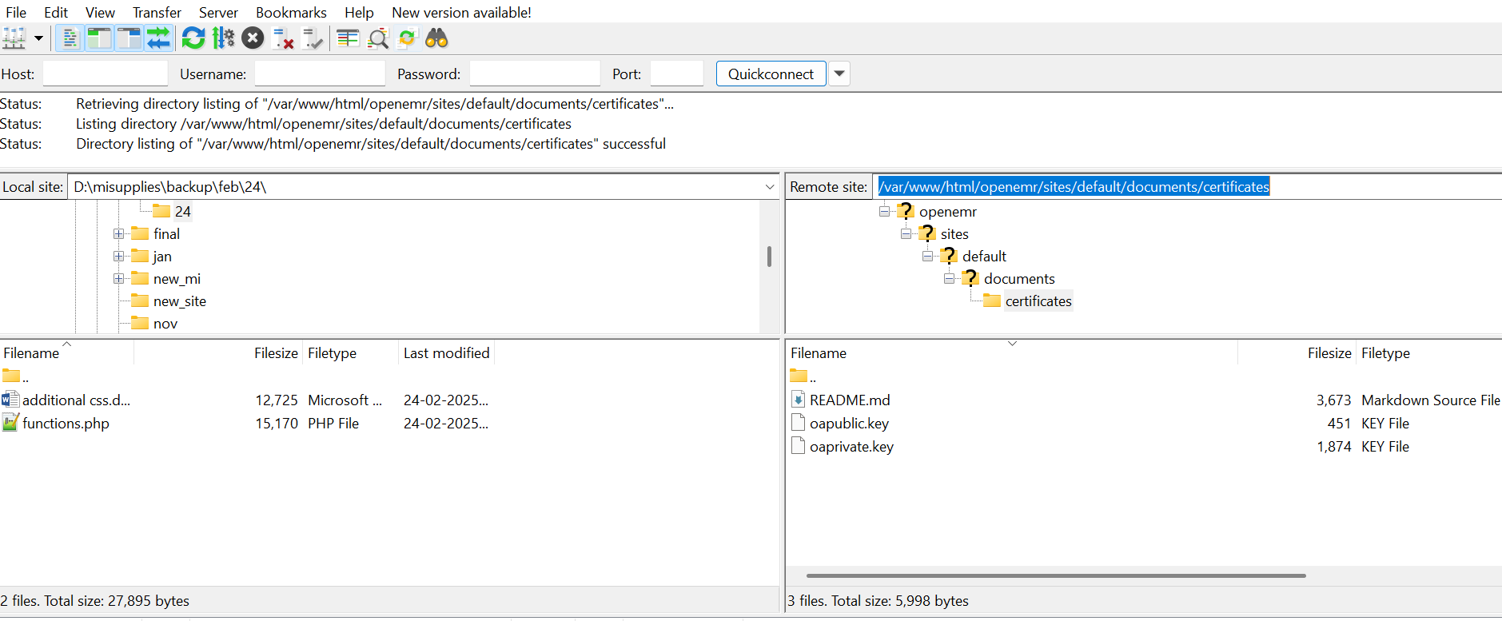Collapse the remote default folder

pos(928,256)
